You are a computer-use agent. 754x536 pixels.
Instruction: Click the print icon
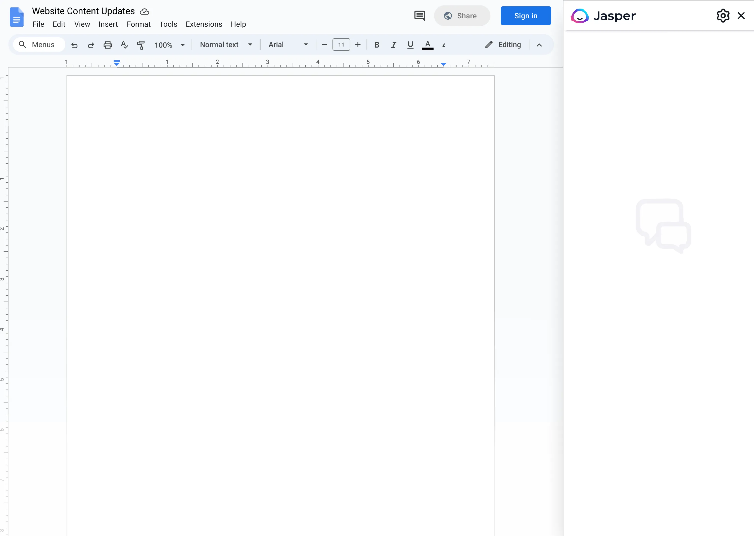coord(108,45)
